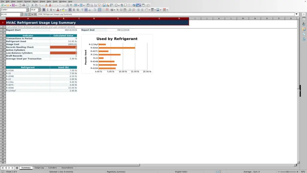The width and height of the screenshot is (307, 173).
Task: Open the sidebar Properties deck
Action: (x=304, y=19)
